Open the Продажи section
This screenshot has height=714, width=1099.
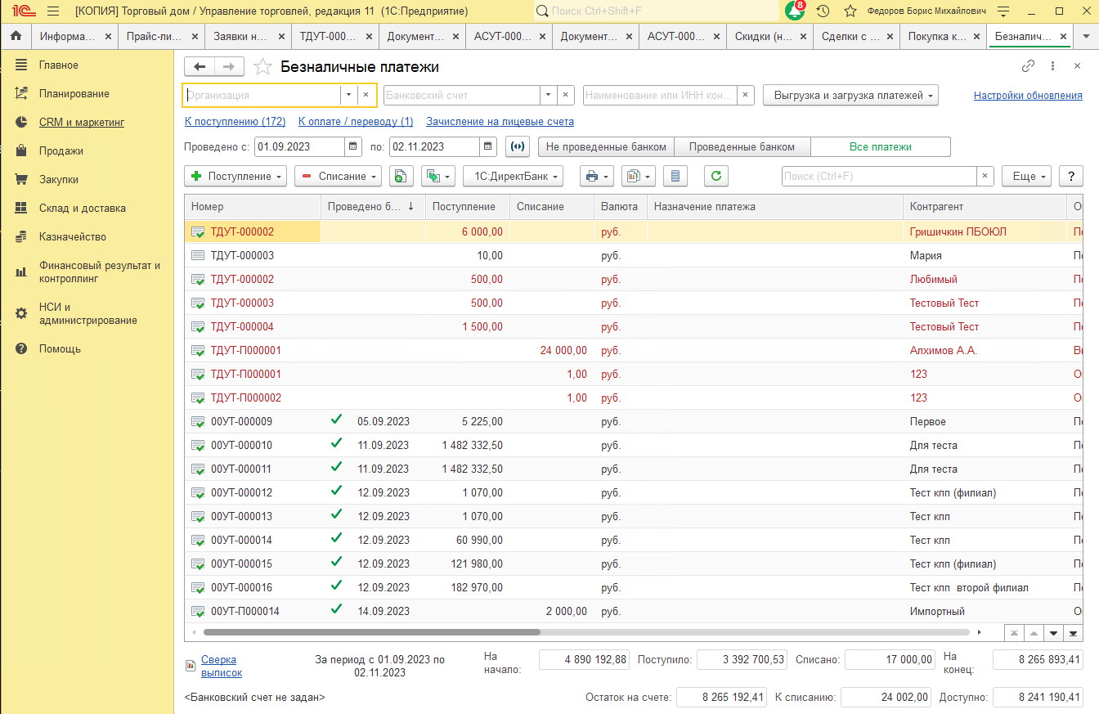[x=61, y=150]
